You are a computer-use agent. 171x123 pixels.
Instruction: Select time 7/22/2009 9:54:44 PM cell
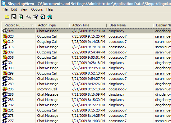[88, 52]
